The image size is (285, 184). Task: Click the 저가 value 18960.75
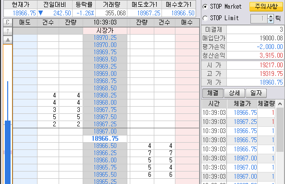(272, 82)
